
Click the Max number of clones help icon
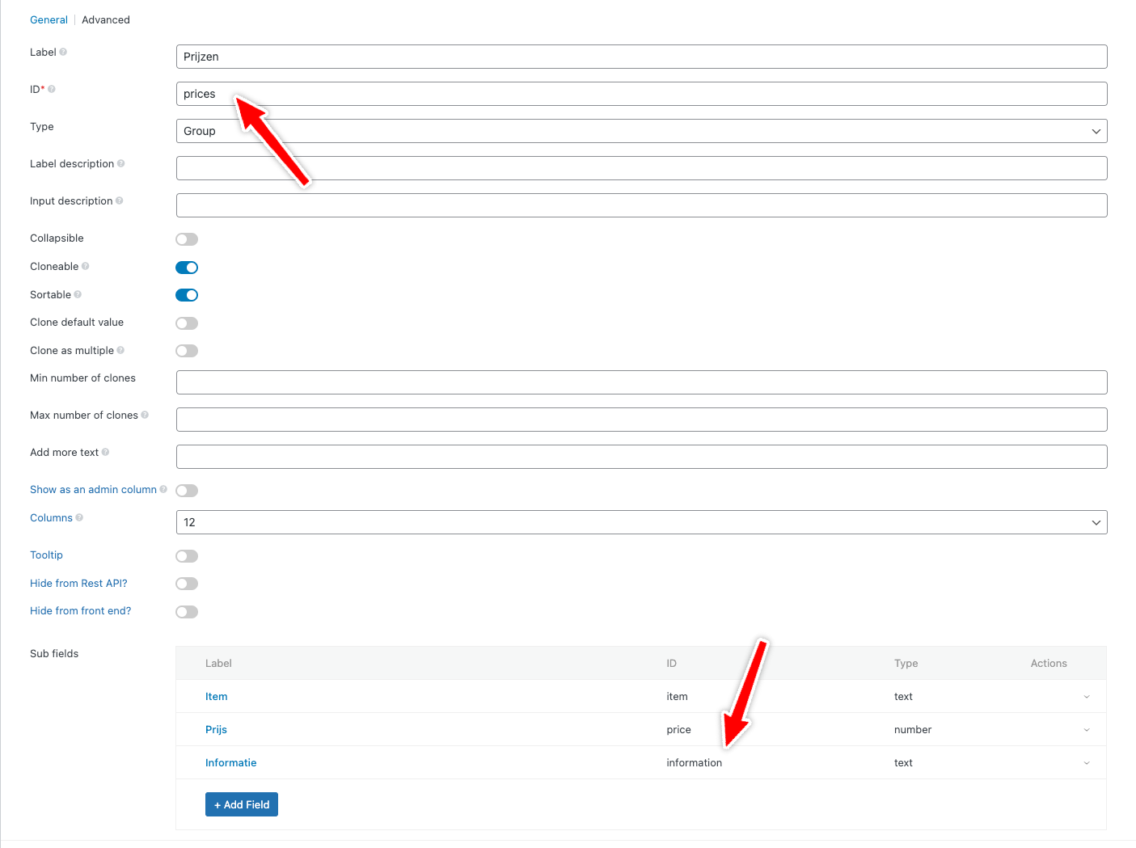[x=146, y=415]
